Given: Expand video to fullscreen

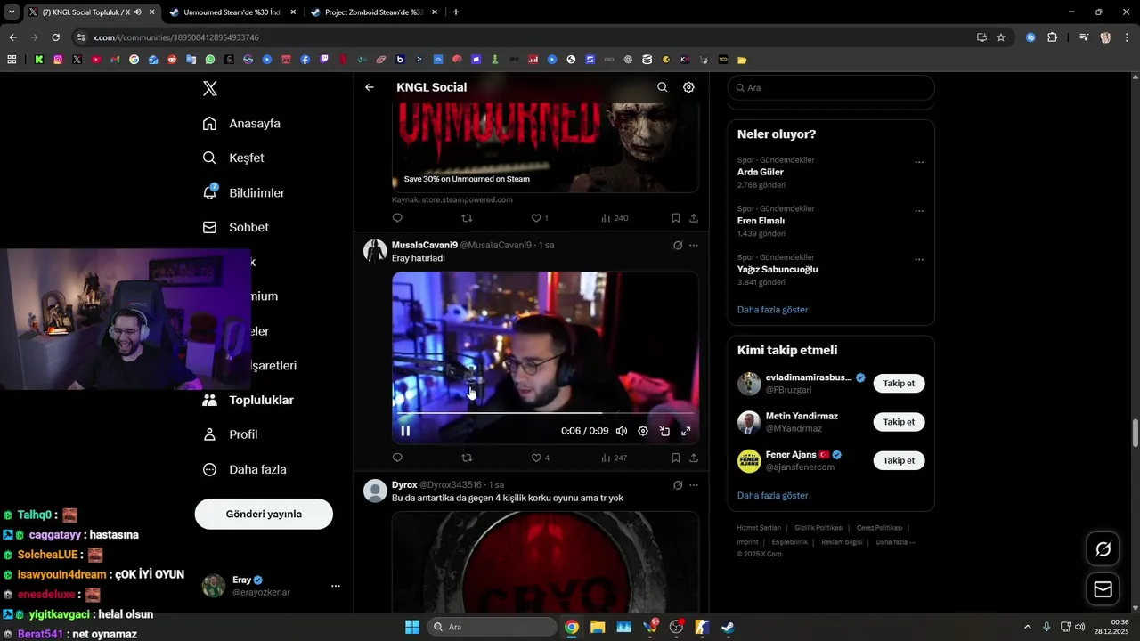Looking at the screenshot, I should tap(686, 431).
